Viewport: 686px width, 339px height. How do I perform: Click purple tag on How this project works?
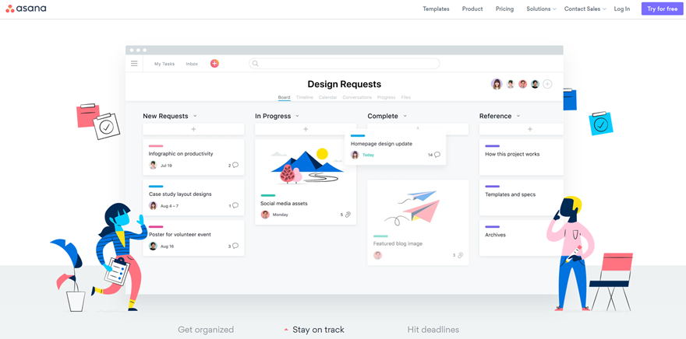(492, 146)
